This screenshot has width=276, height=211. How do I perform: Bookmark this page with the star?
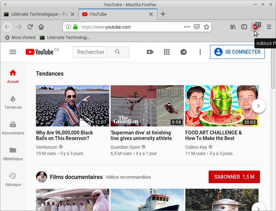tap(206, 27)
